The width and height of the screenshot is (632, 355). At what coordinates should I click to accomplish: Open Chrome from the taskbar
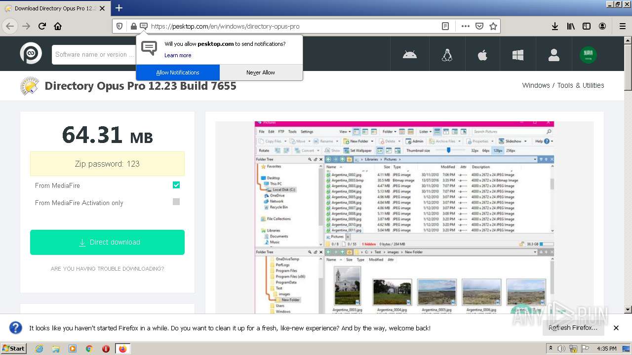(89, 349)
